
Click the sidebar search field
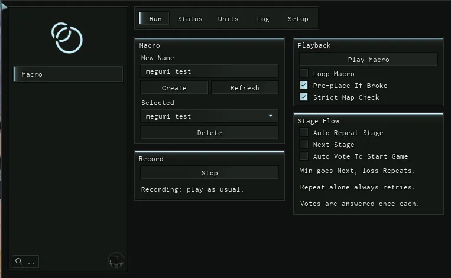coord(25,261)
